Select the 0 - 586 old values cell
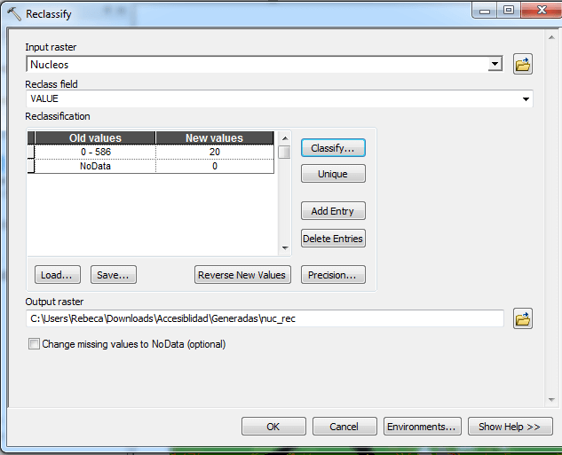Image resolution: width=562 pixels, height=455 pixels. (95, 152)
